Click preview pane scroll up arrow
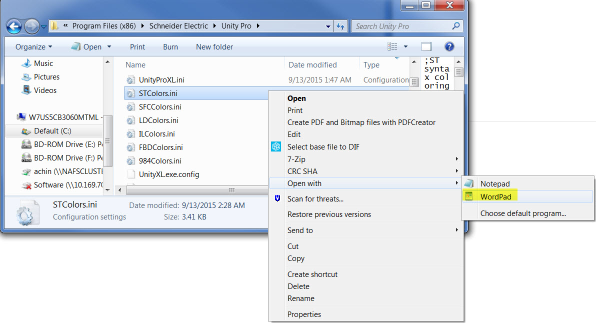This screenshot has height=323, width=596. (x=459, y=61)
